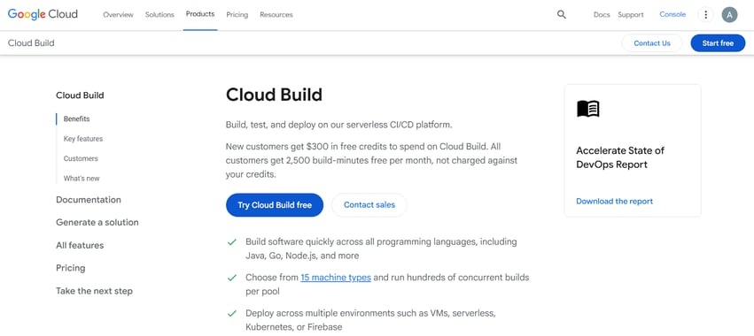Go to the Console
754x336 pixels.
672,14
